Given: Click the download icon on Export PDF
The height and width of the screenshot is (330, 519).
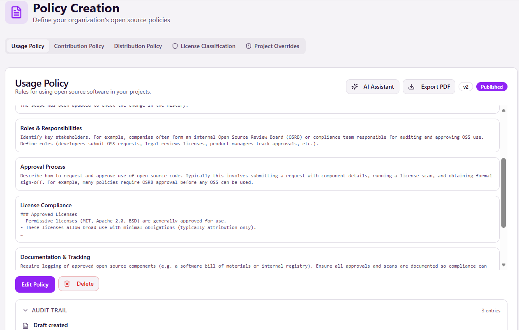Looking at the screenshot, I should point(411,87).
